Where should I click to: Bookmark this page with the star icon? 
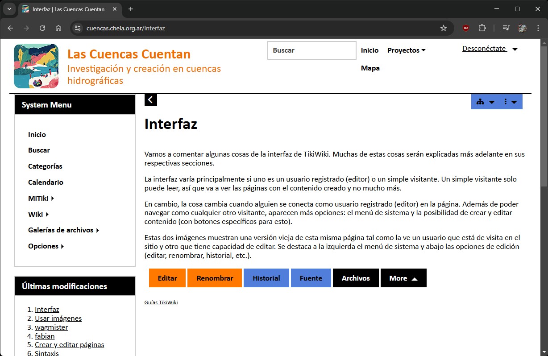click(x=443, y=28)
